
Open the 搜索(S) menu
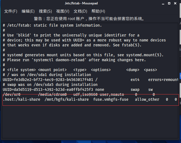coord(45,11)
